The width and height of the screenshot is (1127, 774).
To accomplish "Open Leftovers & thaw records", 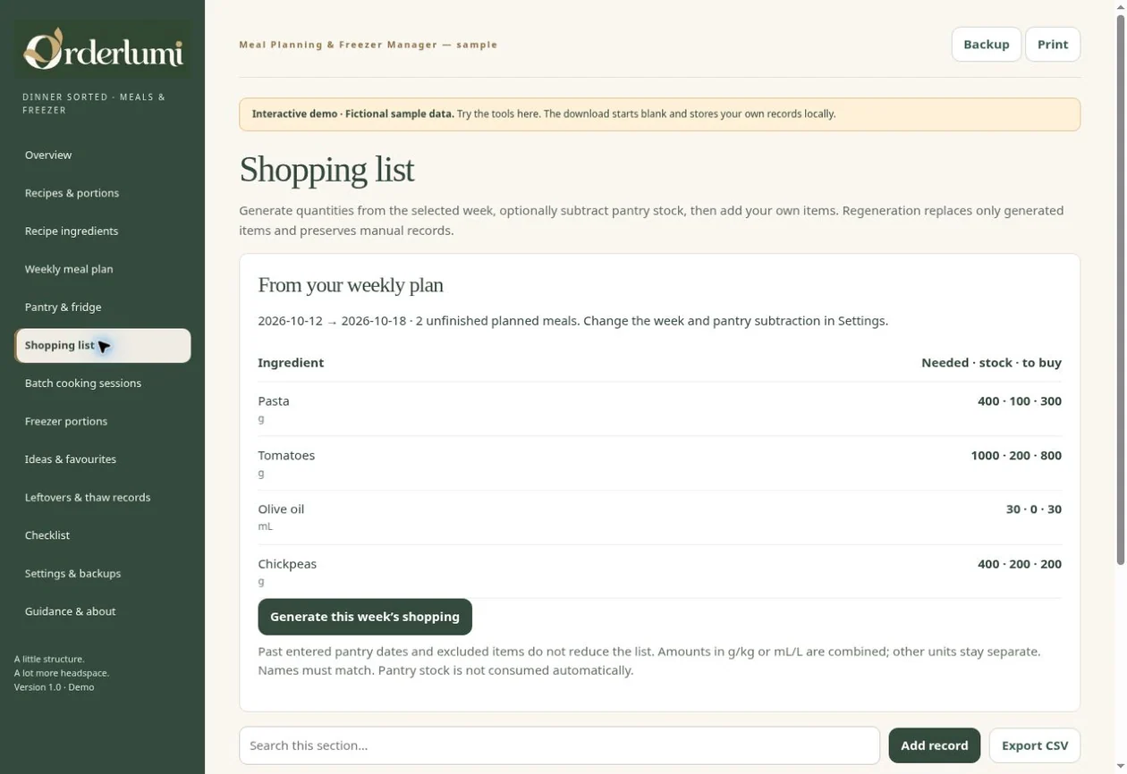I will pos(103,498).
